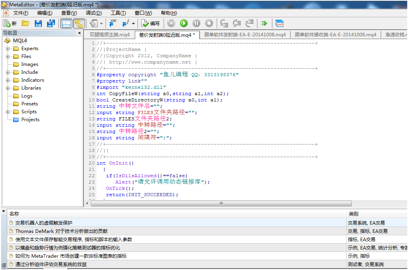Open the 工具(T) menu
The height and width of the screenshot is (270, 408).
click(x=118, y=13)
